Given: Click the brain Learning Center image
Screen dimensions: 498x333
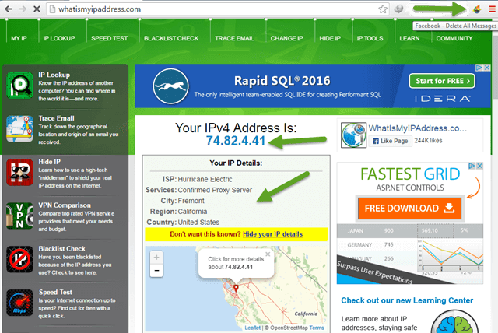Looking at the screenshot, I should coord(454,322).
